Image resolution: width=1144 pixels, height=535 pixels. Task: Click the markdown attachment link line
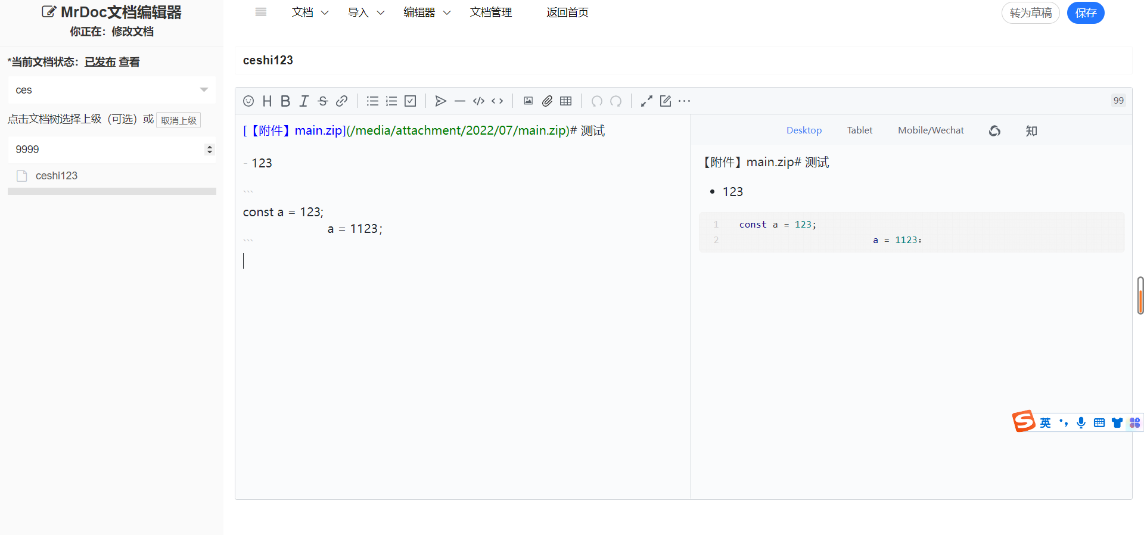click(424, 130)
